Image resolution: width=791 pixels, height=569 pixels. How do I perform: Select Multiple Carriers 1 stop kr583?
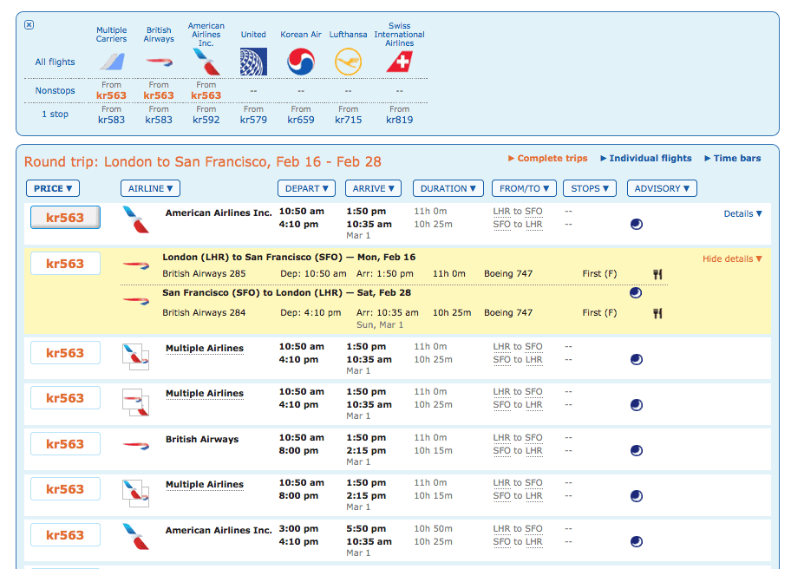[x=112, y=120]
